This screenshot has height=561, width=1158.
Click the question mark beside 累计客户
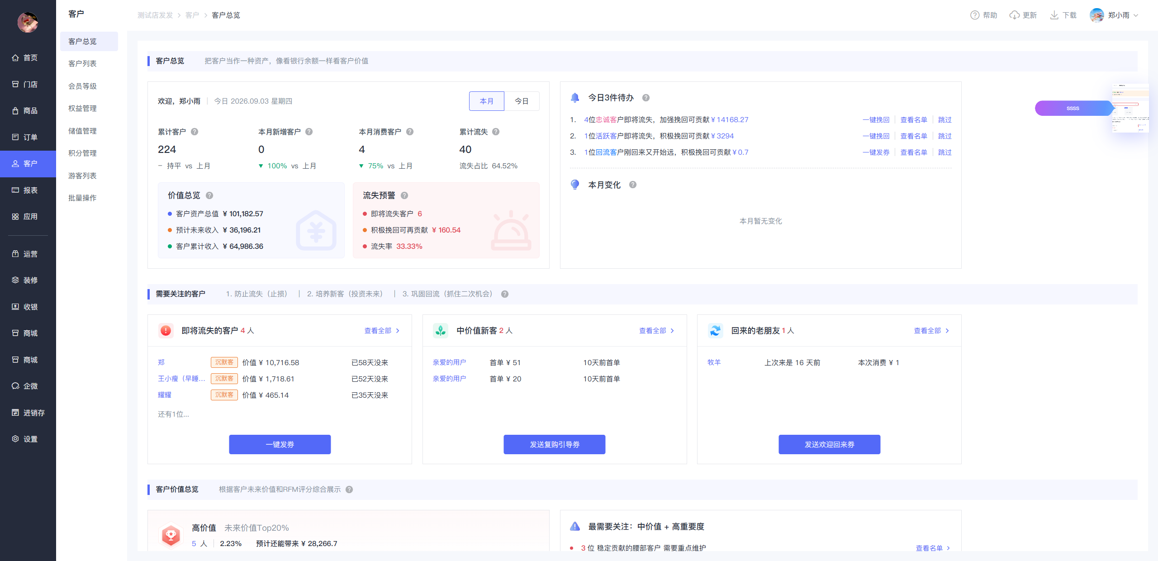tap(195, 132)
